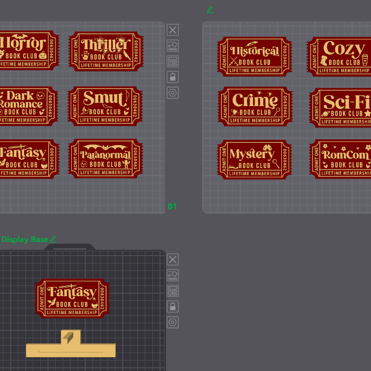Viewport: 371px width, 371px height.
Task: Select the tan display stand model
Action: [71, 348]
